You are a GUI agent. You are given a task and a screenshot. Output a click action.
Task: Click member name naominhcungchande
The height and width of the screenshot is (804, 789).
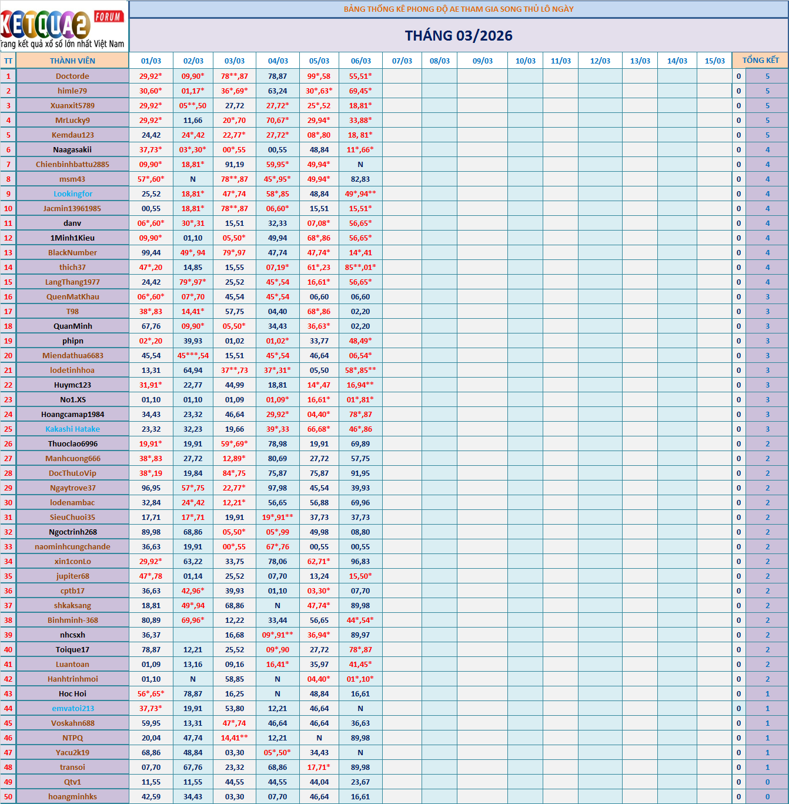[x=72, y=546]
